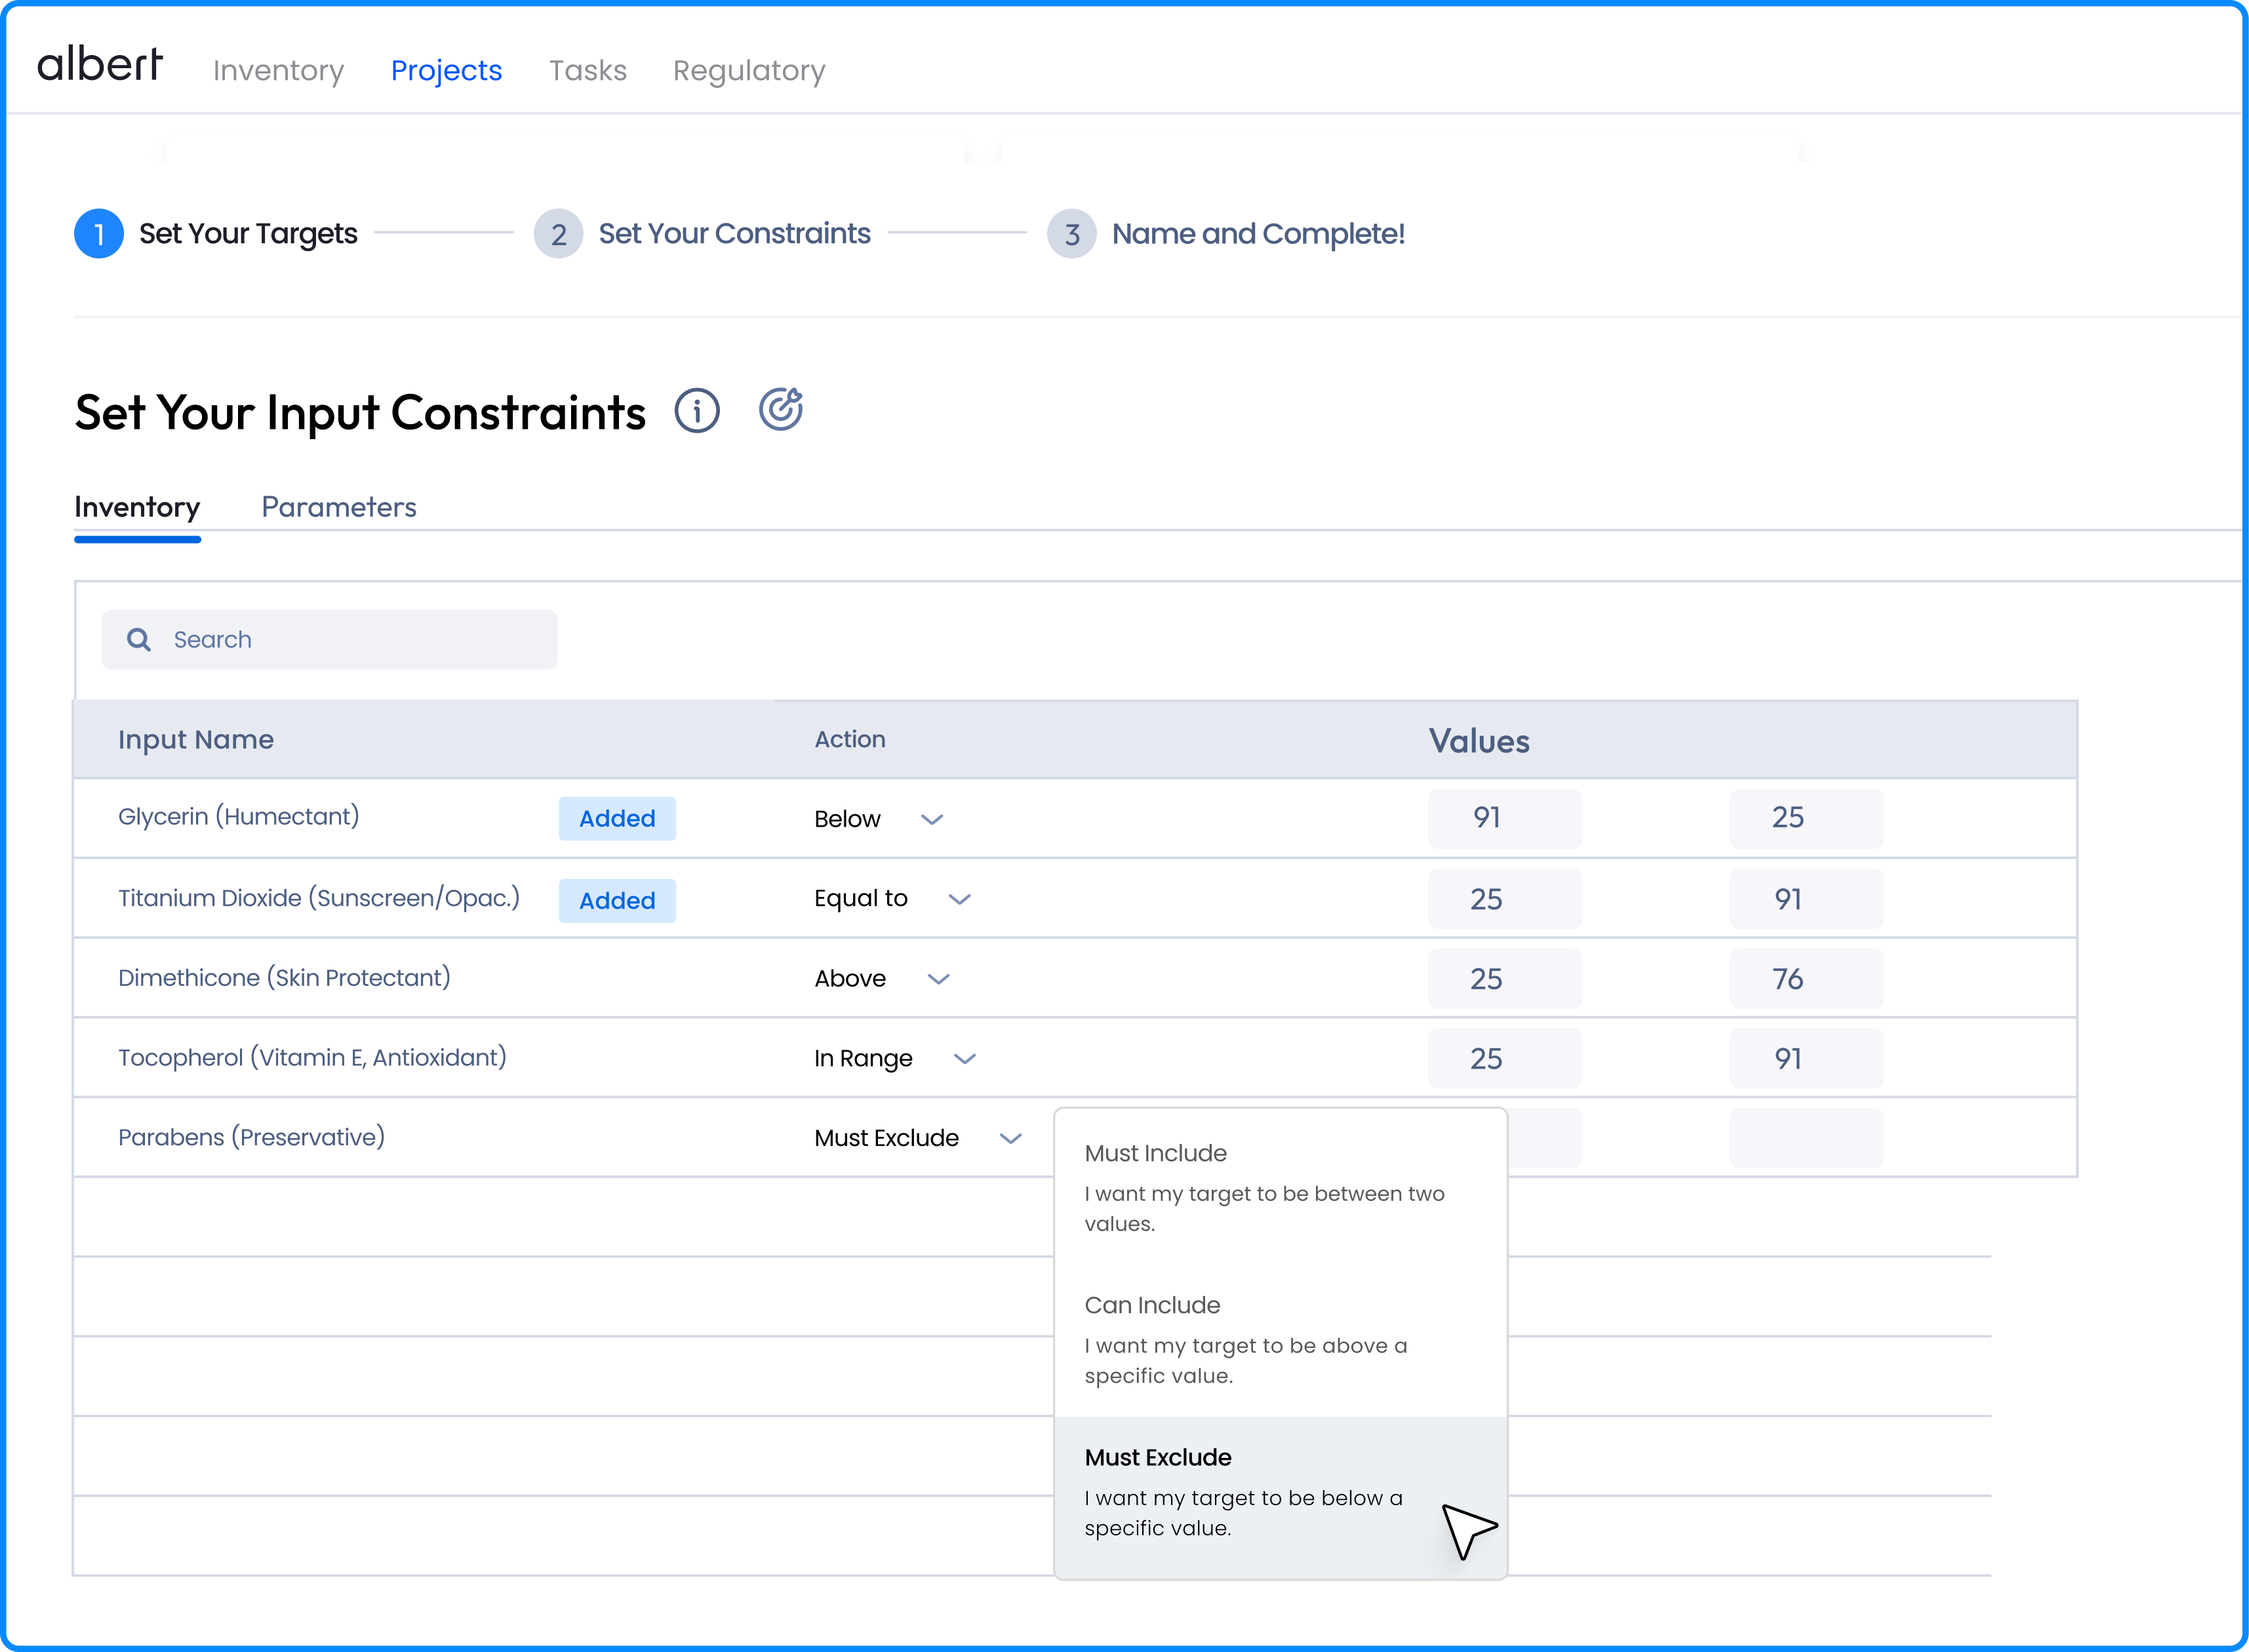Image resolution: width=2249 pixels, height=1652 pixels.
Task: Expand the In Range dropdown for Tocopherol
Action: 964,1059
